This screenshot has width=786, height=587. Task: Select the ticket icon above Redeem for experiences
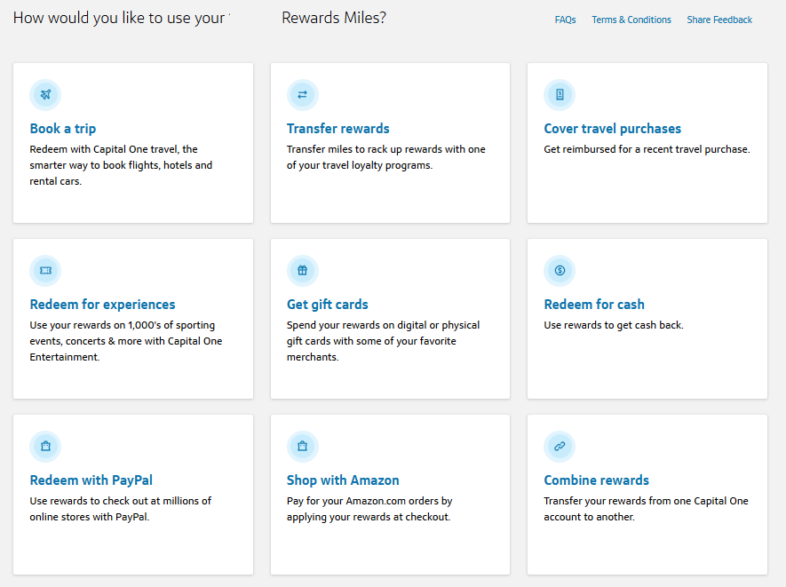pyautogui.click(x=45, y=270)
